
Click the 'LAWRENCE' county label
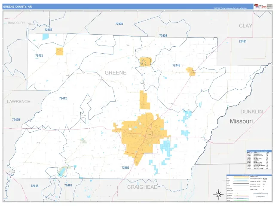click(x=18, y=102)
